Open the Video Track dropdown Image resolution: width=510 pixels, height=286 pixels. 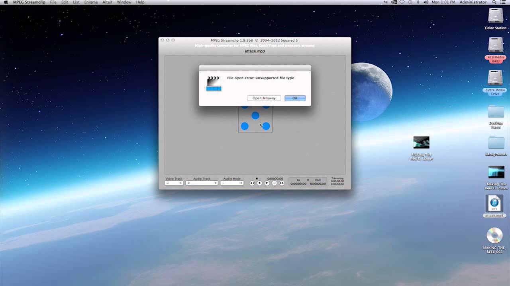[174, 183]
